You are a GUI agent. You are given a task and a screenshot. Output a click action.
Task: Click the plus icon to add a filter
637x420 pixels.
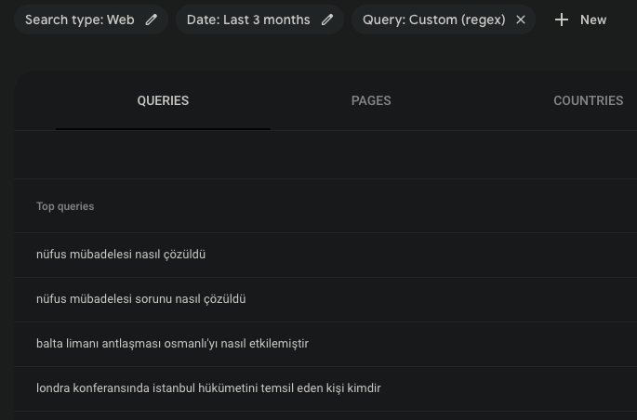point(562,20)
